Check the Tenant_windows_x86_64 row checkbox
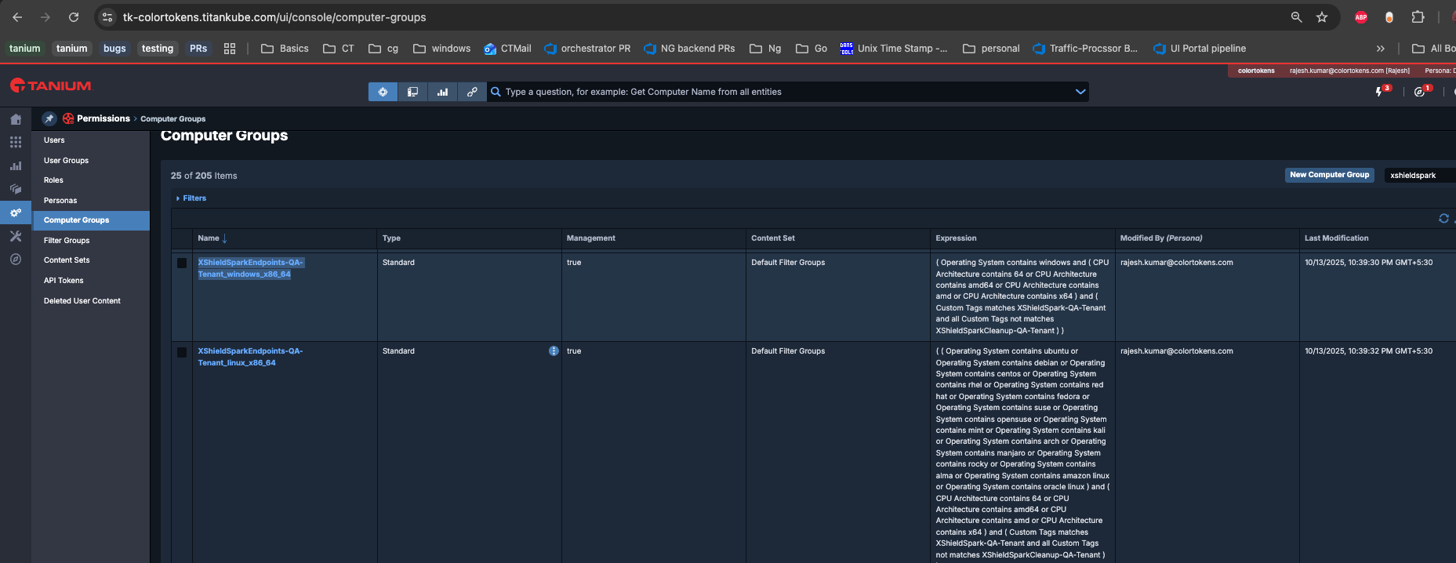Viewport: 1456px width, 563px height. [x=182, y=263]
